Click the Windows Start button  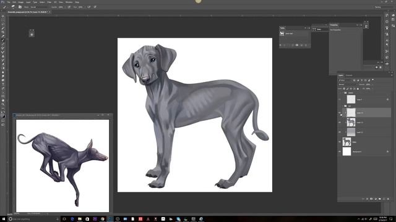click(x=4, y=219)
